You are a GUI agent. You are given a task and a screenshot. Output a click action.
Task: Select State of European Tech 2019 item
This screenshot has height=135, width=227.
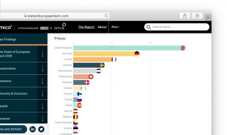18,54
